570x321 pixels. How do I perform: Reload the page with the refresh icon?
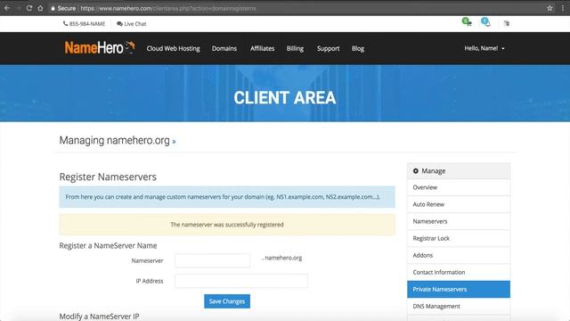pyautogui.click(x=29, y=8)
